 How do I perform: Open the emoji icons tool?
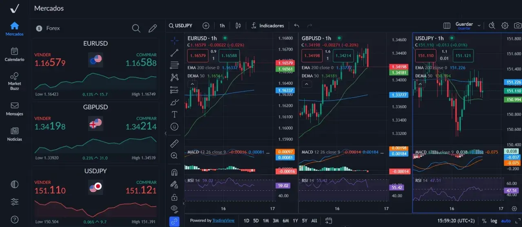[175, 127]
